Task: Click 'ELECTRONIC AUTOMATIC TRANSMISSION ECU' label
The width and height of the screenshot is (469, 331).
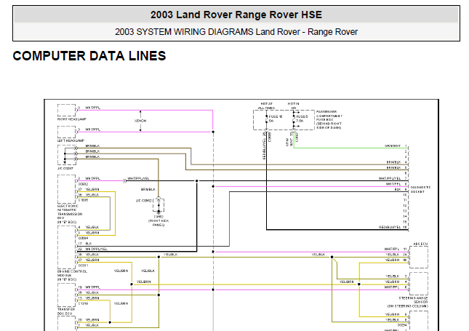Action: (68, 215)
